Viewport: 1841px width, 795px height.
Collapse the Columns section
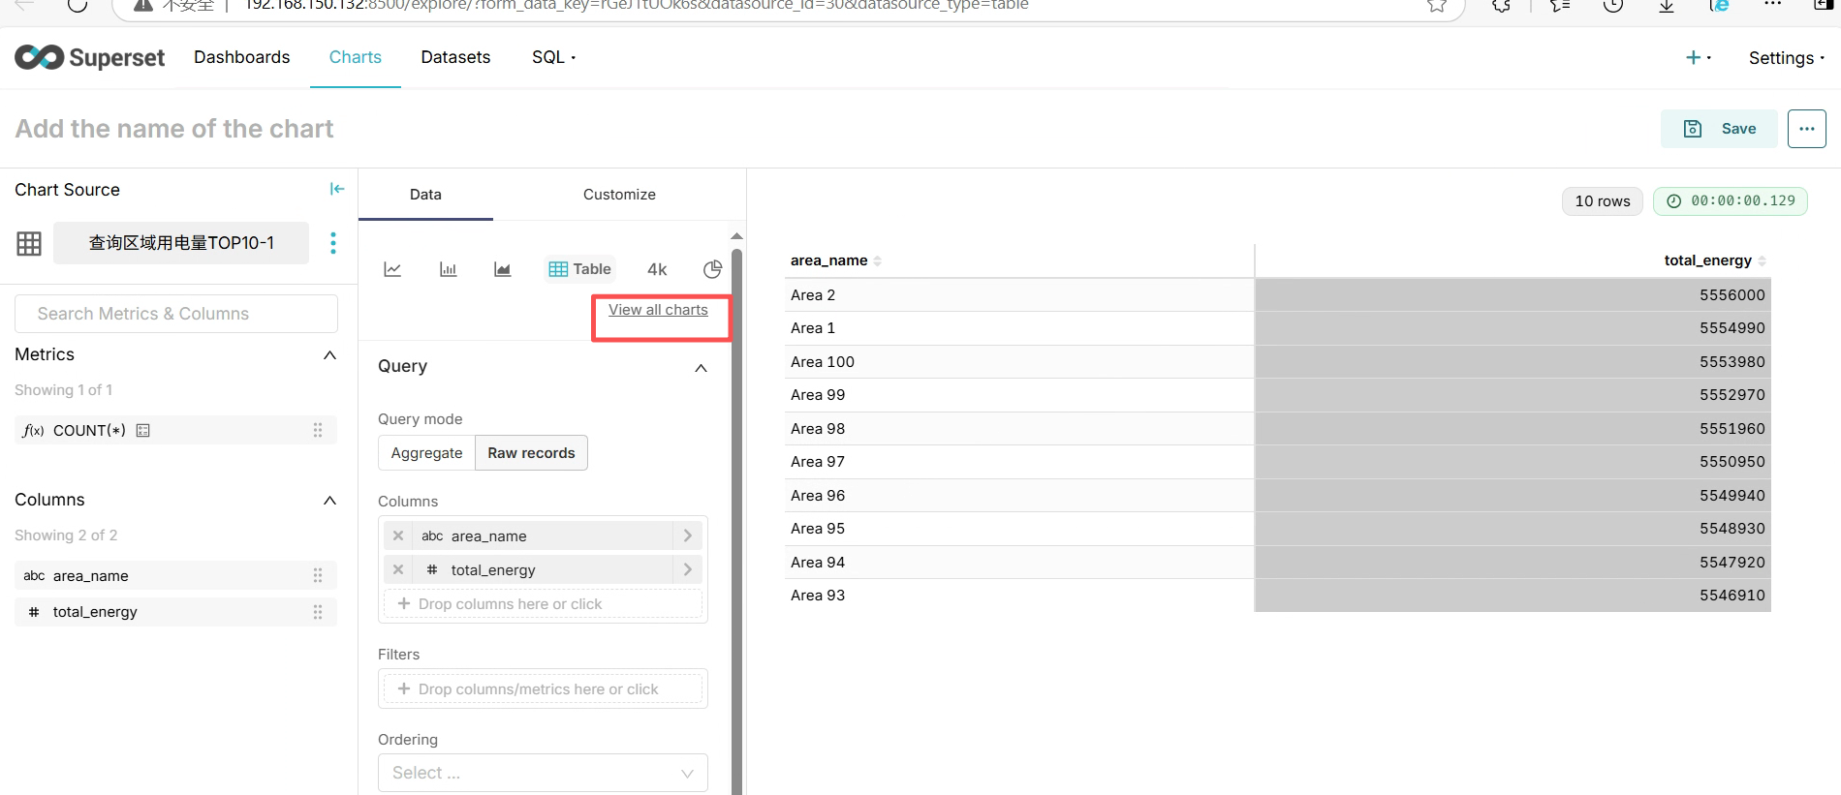point(329,501)
